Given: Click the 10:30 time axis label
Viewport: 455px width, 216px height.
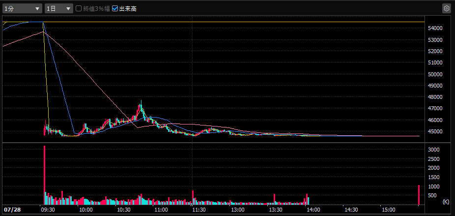Looking at the screenshot, I should pos(124,210).
